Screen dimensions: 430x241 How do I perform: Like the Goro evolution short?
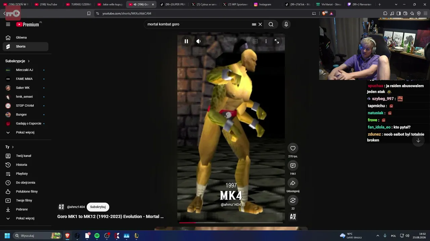coord(293,148)
